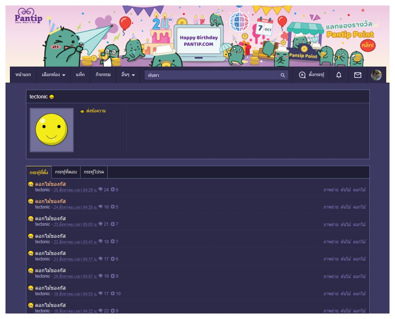
Task: Click the search magnifier icon
Action: click(283, 75)
